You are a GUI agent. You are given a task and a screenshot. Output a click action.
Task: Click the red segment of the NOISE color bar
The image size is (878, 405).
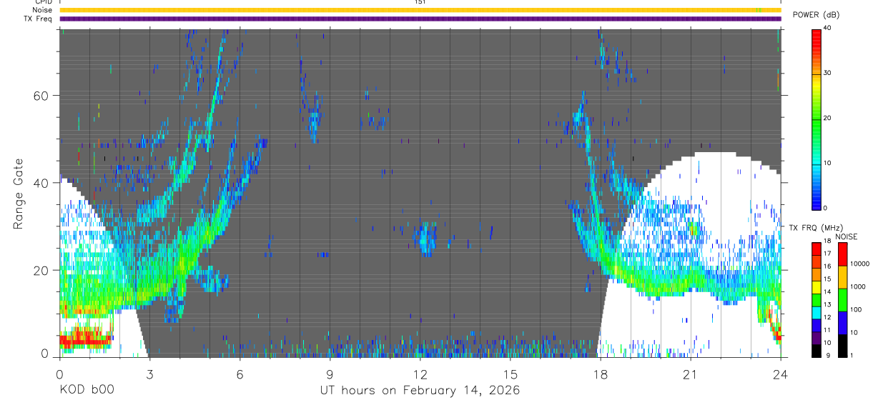842,254
